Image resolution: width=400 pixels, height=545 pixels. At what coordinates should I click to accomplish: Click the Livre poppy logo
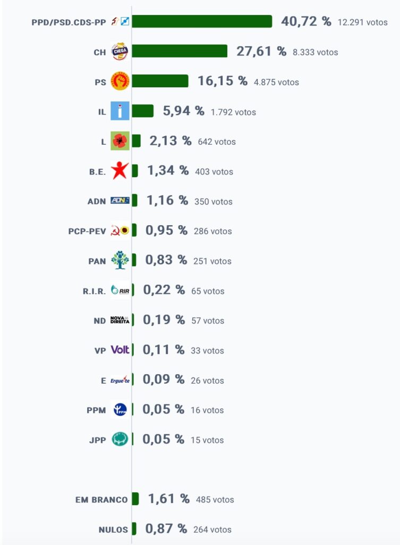click(x=120, y=141)
